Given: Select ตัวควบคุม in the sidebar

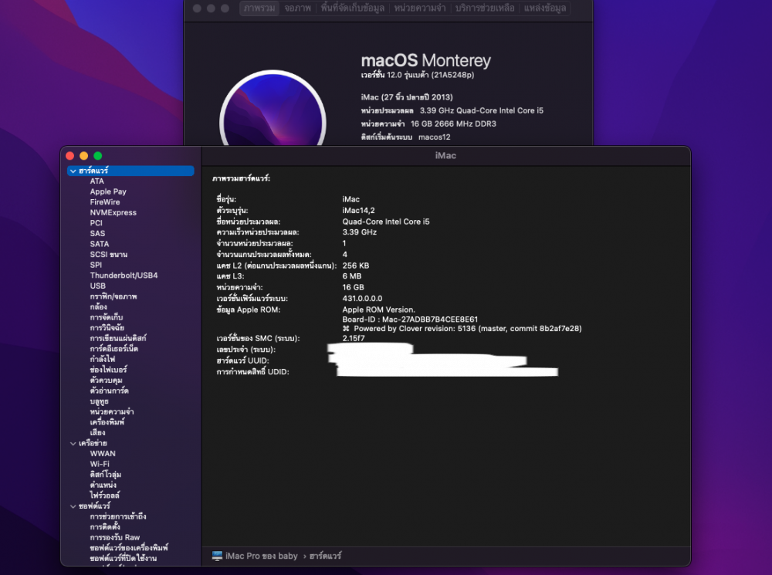Looking at the screenshot, I should click(106, 381).
